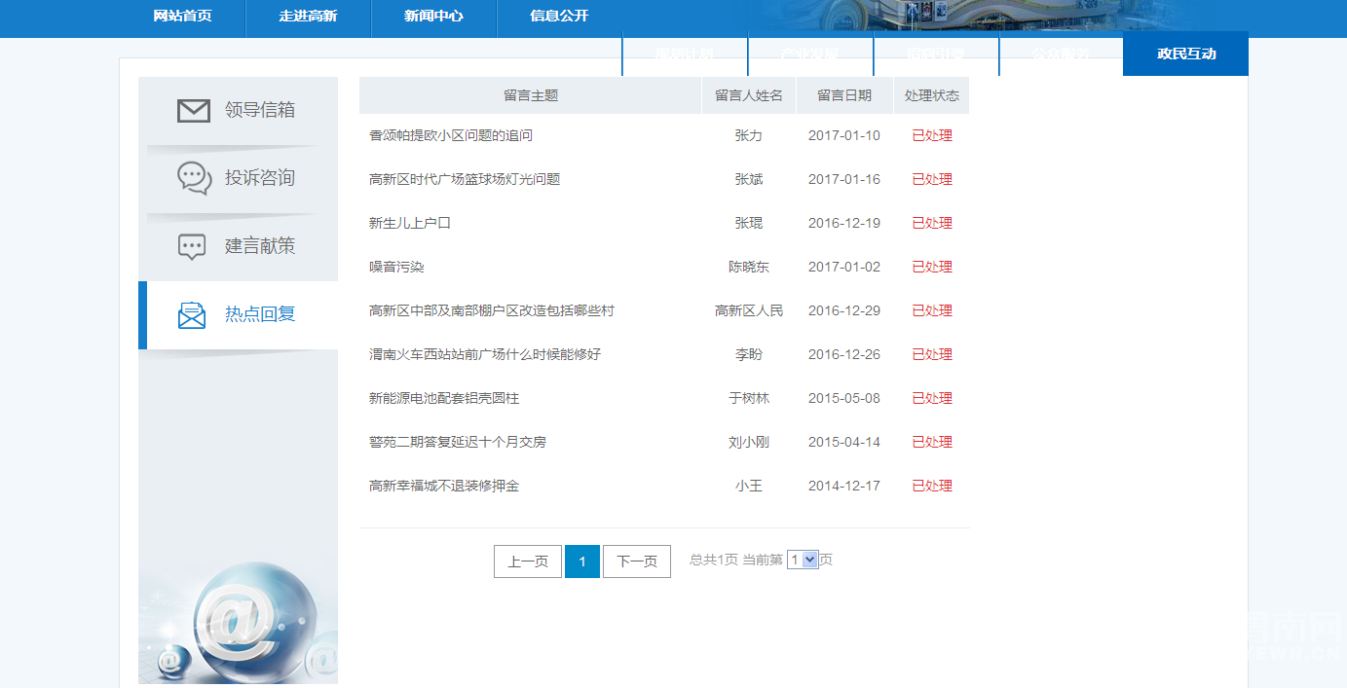Open the 信息公开 menu
The width and height of the screenshot is (1347, 688).
click(x=560, y=18)
